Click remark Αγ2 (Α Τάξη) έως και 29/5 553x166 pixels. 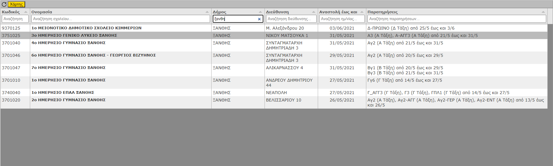pos(405,55)
